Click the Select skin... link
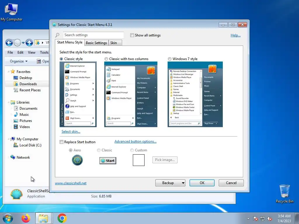This screenshot has height=224, width=299. (71, 132)
